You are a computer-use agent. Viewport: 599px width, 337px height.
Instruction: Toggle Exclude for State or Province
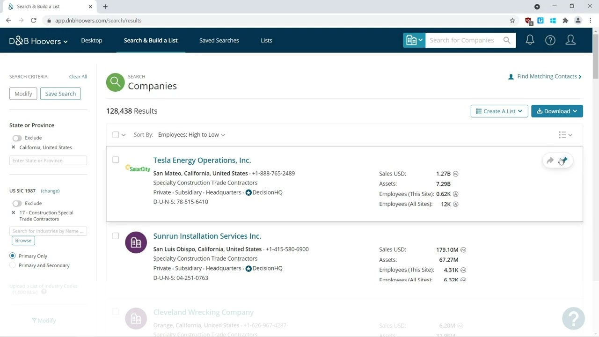[x=17, y=138]
